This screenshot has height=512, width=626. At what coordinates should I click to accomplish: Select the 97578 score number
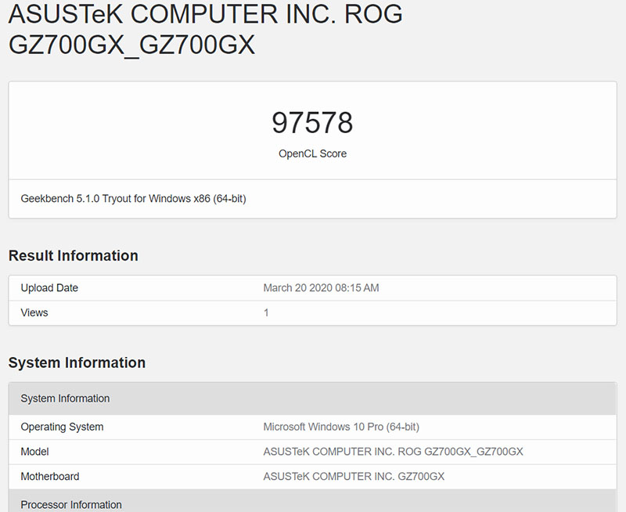312,123
